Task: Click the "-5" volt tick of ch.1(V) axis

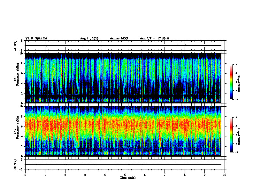Action: coord(21,51)
